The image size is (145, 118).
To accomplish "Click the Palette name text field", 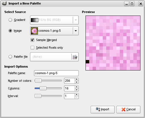I will 56,73.
